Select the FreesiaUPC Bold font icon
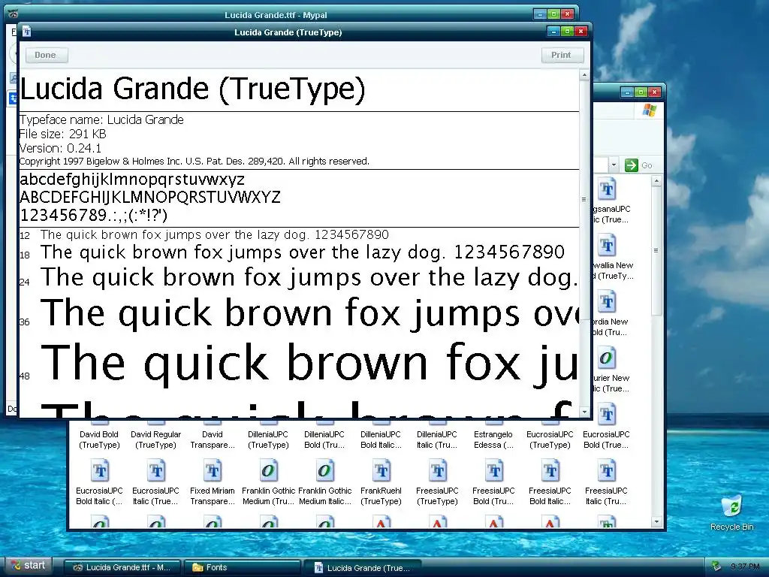769x577 pixels. coord(494,470)
